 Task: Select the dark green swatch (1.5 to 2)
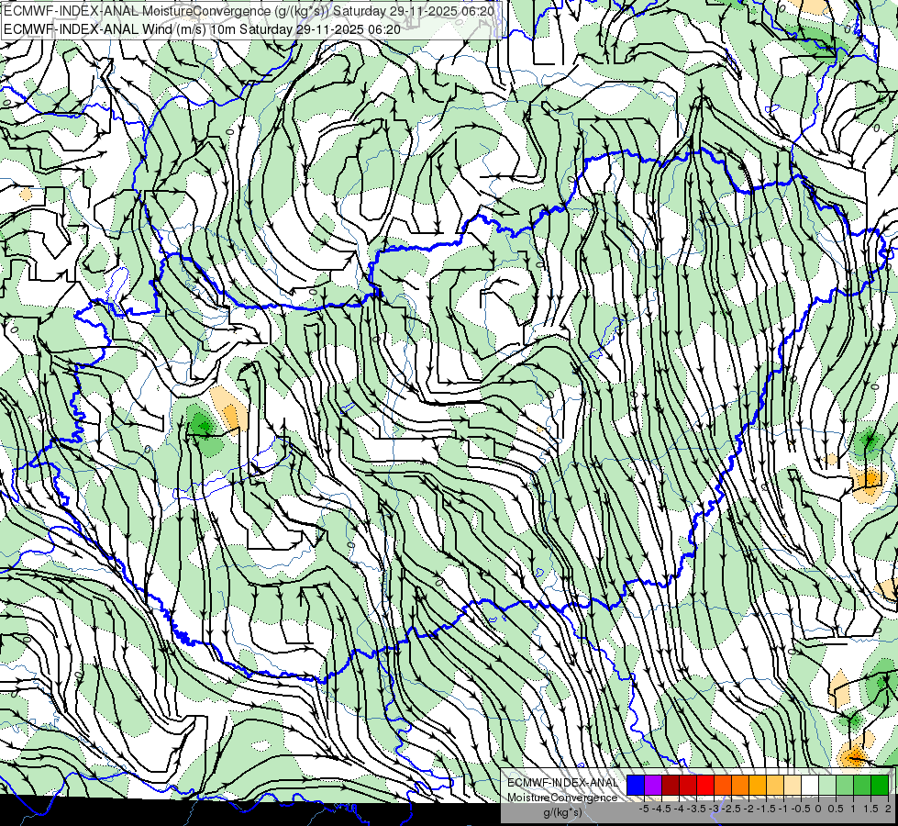881,785
